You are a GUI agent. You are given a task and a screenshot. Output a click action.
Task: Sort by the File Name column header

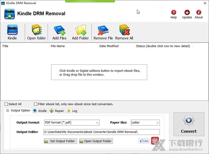pyautogui.click(x=73, y=46)
